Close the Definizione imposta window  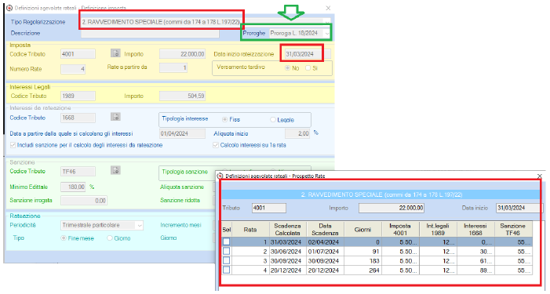click(328, 8)
